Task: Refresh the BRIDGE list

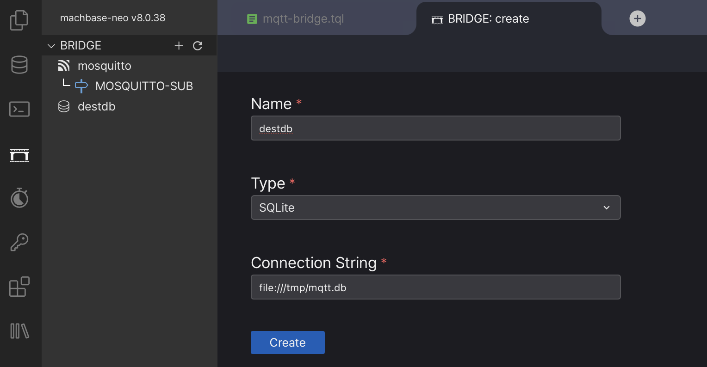Action: [198, 45]
